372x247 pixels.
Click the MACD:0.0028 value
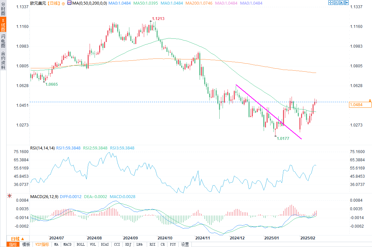pos(123,197)
